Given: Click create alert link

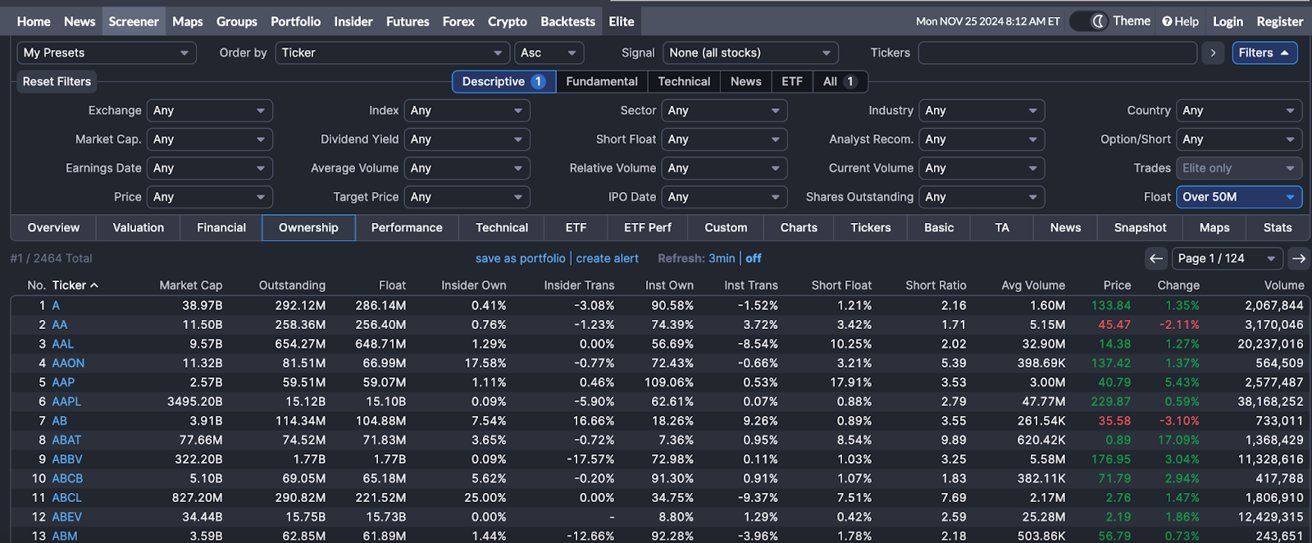Looking at the screenshot, I should click(x=607, y=258).
